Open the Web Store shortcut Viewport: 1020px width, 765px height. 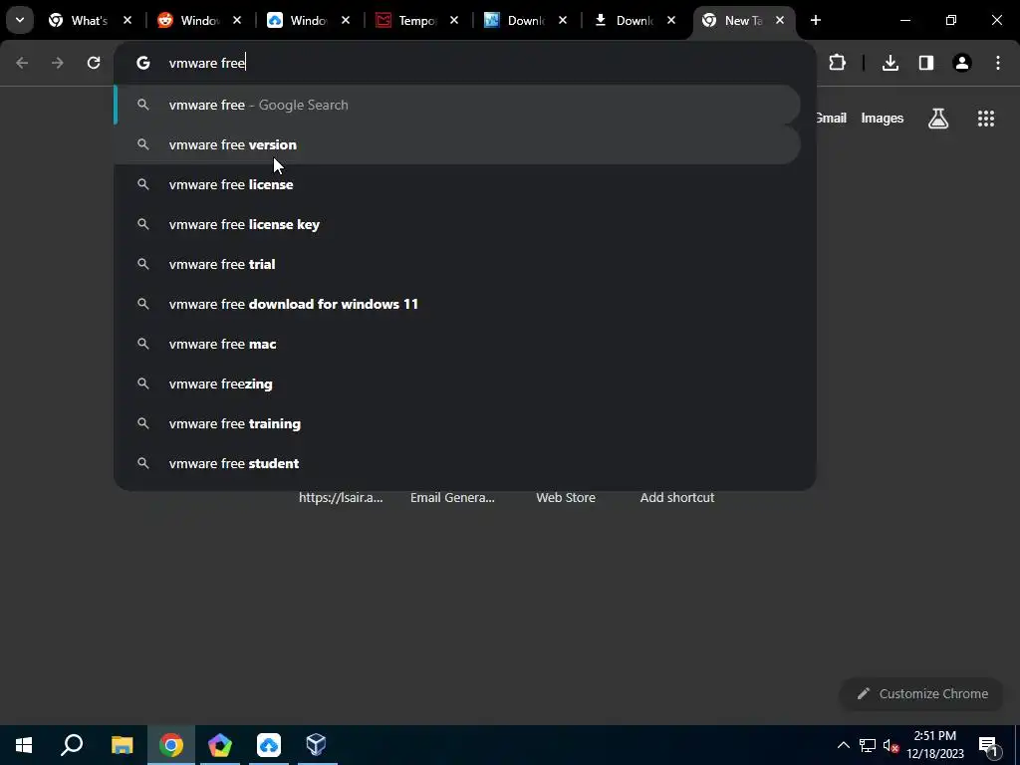(x=566, y=497)
